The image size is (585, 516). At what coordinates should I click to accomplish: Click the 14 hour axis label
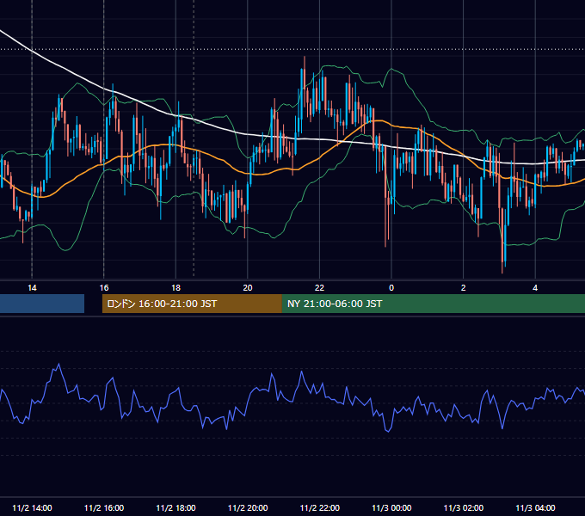(x=32, y=288)
